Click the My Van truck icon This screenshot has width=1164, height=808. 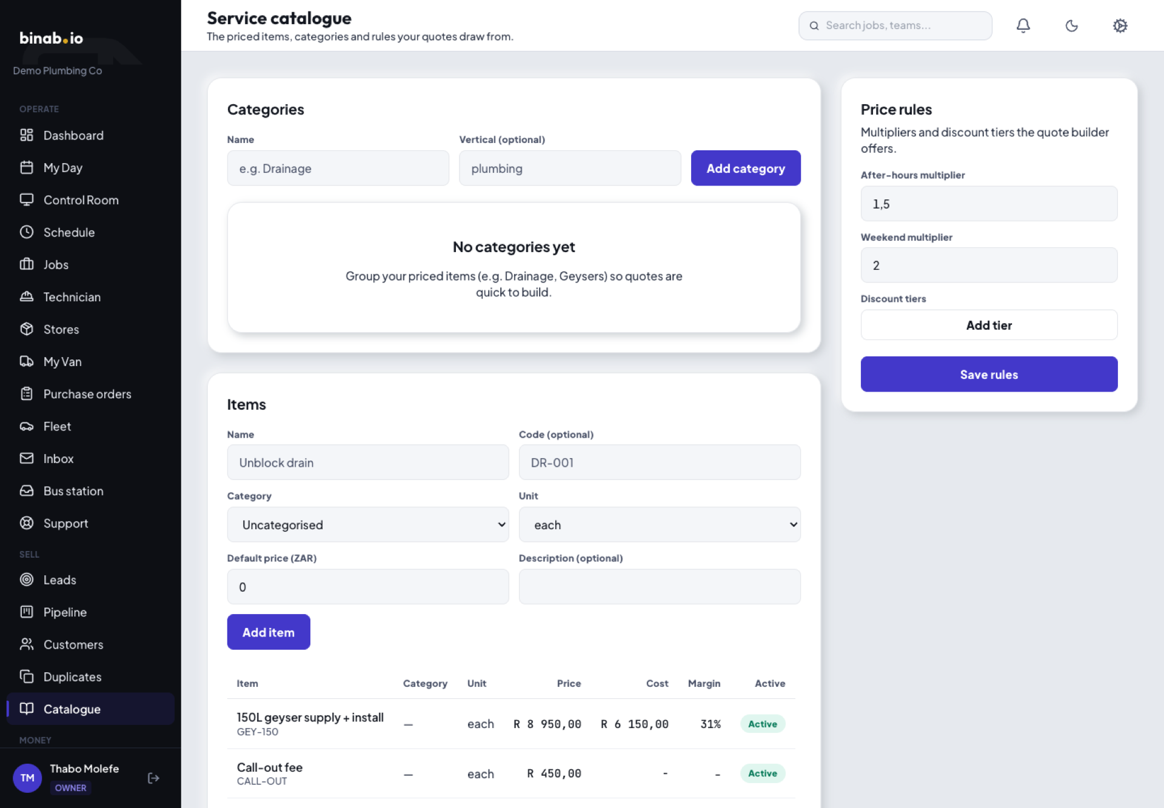click(27, 361)
